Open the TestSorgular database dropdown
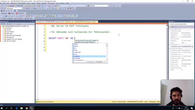This screenshot has height=110, width=195. coord(22,8)
